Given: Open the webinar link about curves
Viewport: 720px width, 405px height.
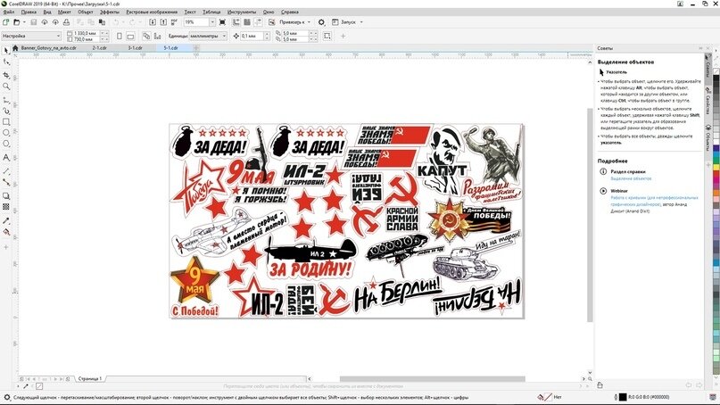Looking at the screenshot, I should (x=654, y=201).
